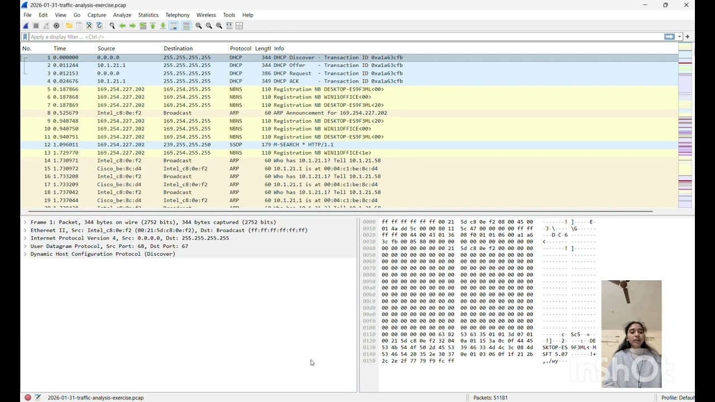Select packet 12 SSDP M-SEARCH row
Image resolution: width=715 pixels, height=402 pixels.
349,145
